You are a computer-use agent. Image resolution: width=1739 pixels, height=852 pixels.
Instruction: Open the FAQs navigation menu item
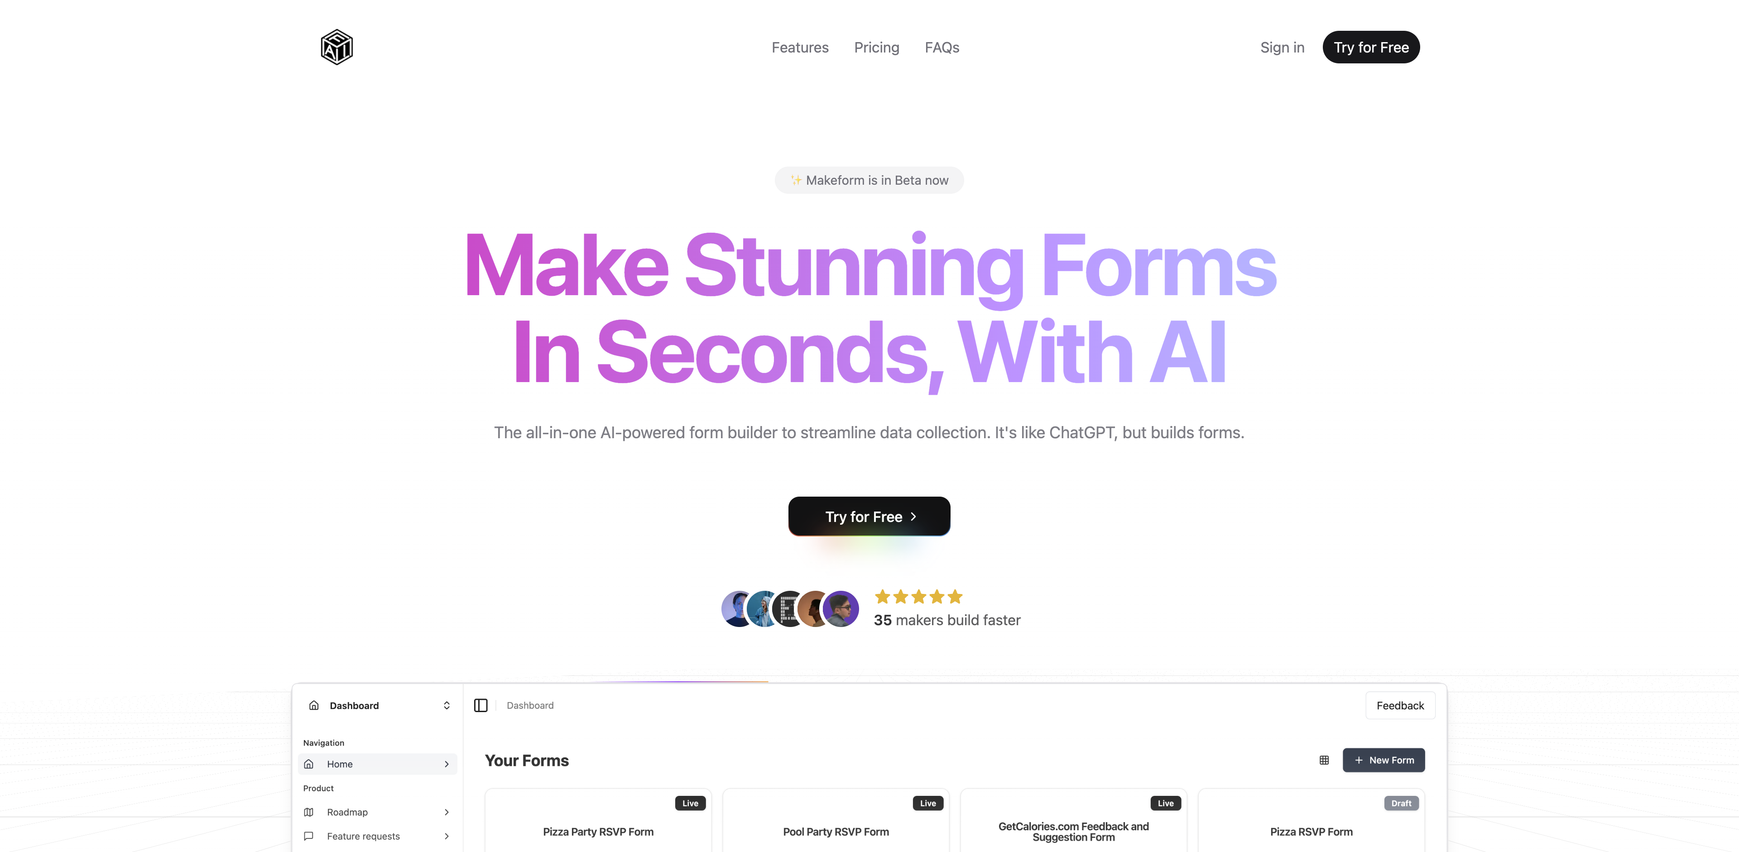coord(942,47)
